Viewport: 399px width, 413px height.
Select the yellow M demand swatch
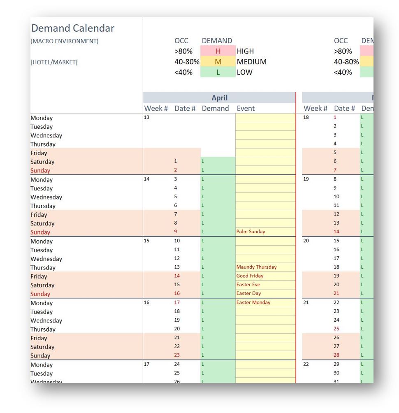point(218,62)
